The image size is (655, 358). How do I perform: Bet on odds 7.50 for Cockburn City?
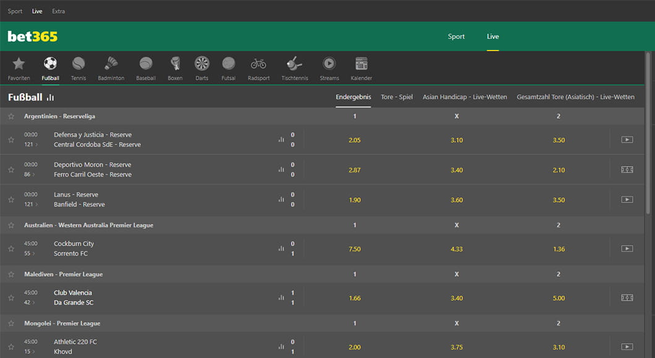point(355,249)
